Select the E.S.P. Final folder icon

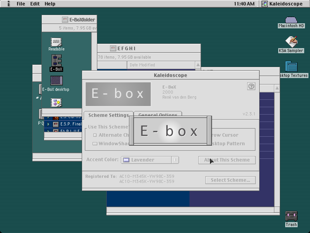[56, 124]
